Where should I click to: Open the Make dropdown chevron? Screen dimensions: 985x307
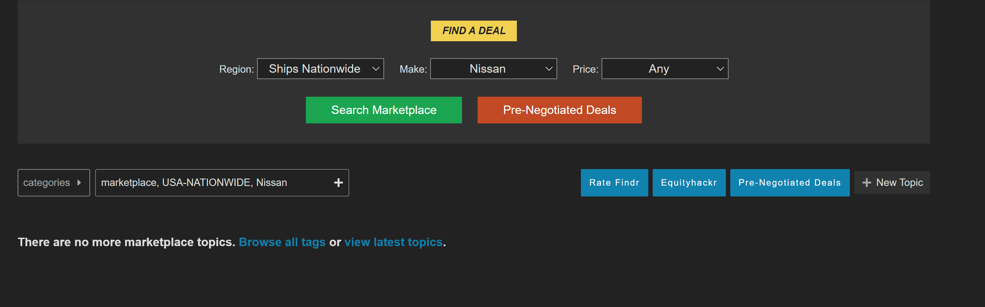[549, 69]
